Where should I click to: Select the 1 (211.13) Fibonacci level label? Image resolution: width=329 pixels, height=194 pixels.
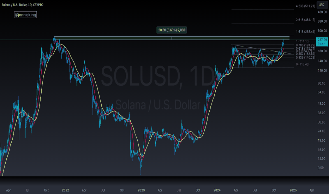pos(303,41)
